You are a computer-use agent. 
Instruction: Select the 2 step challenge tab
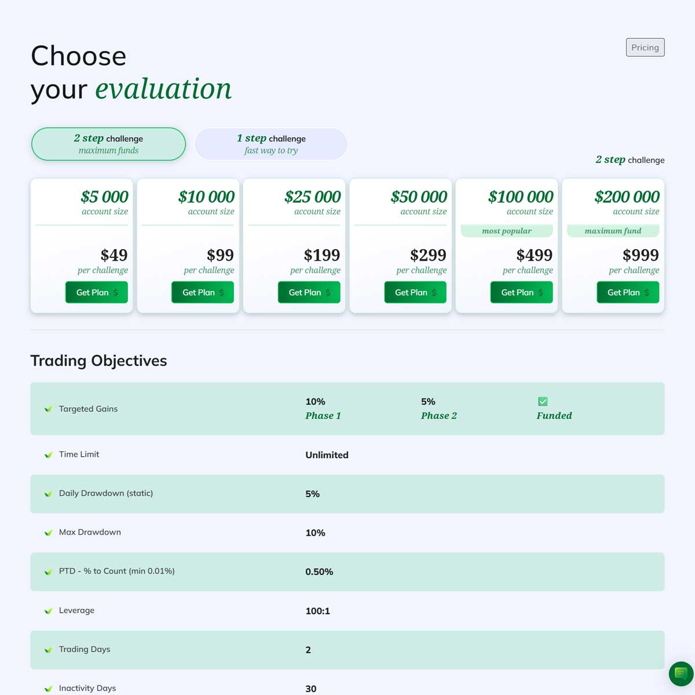[x=108, y=144]
